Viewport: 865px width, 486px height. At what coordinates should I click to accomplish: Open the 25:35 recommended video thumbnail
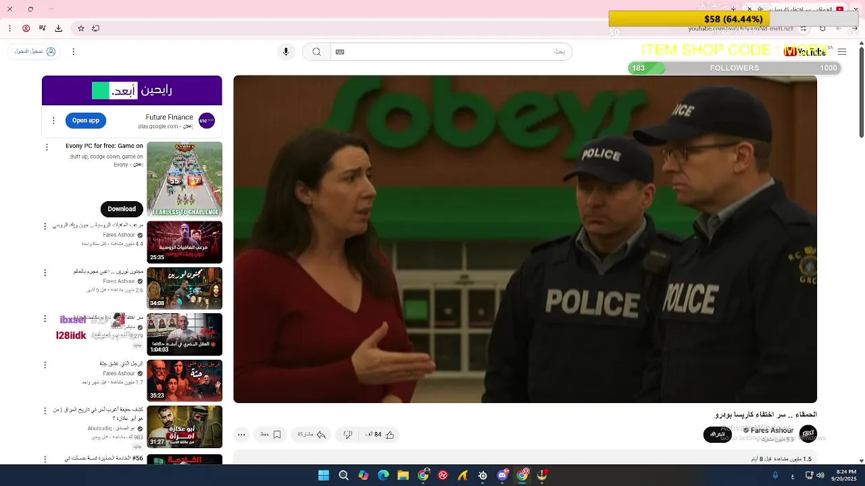pos(184,242)
